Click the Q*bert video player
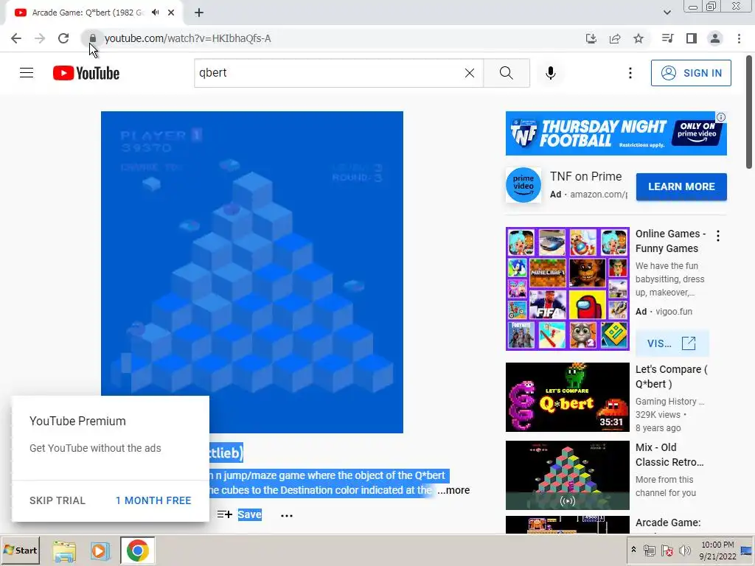Screen dimensions: 755x566 click(252, 272)
